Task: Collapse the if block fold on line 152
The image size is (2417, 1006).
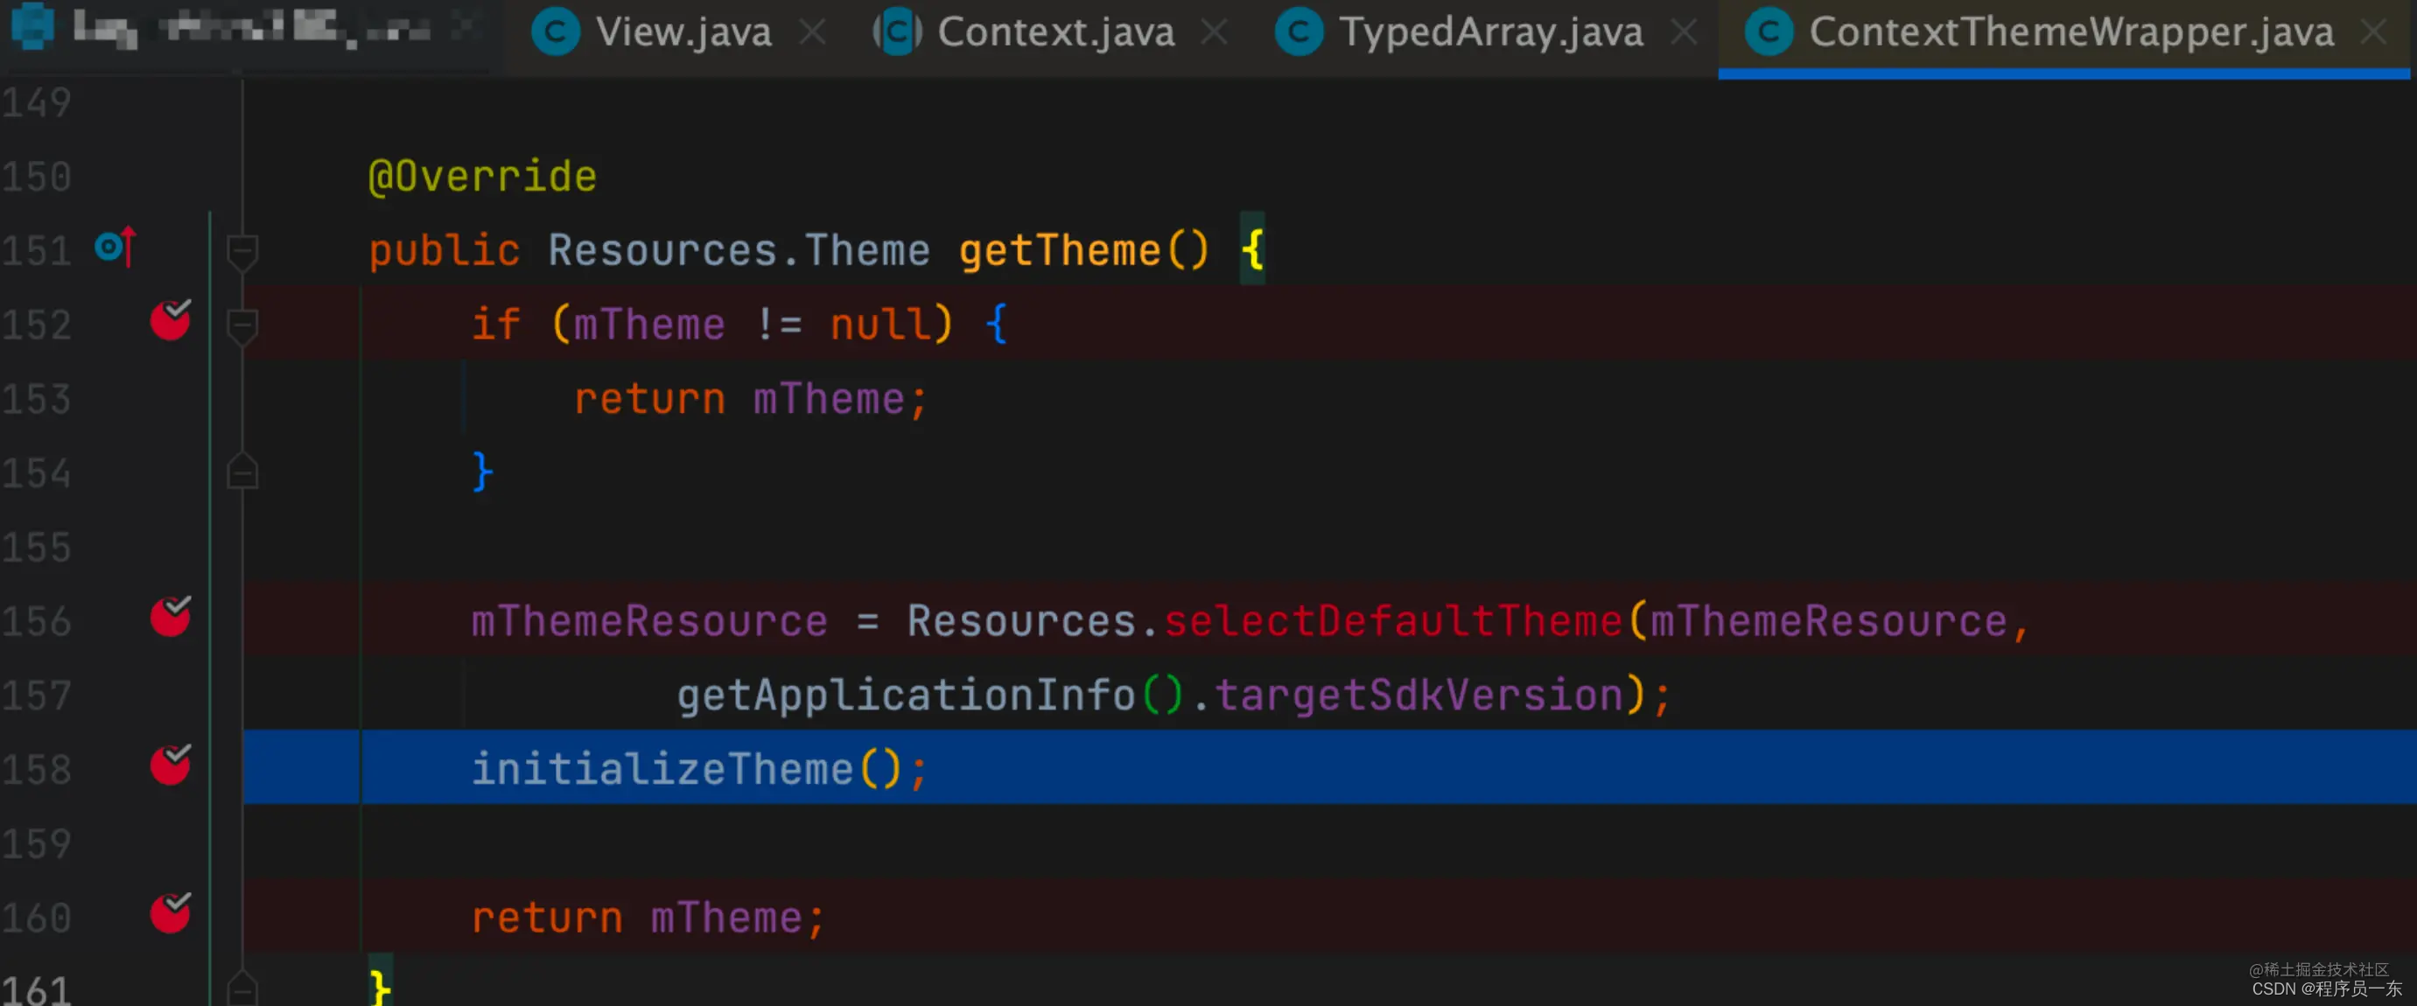Action: click(242, 325)
